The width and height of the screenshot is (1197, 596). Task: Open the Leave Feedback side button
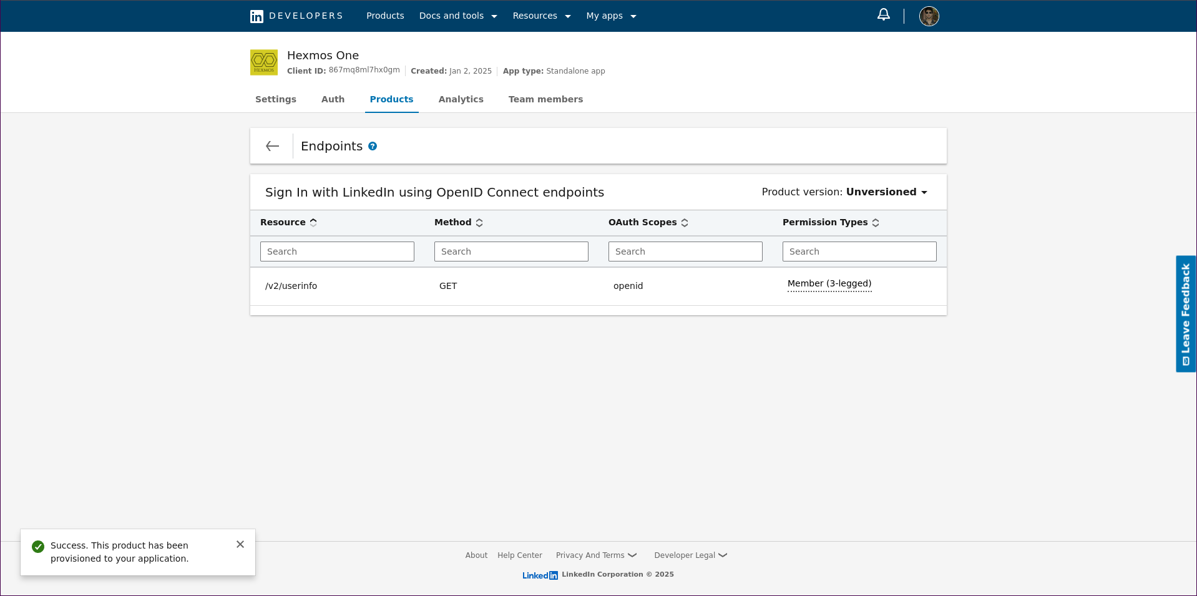(1185, 314)
